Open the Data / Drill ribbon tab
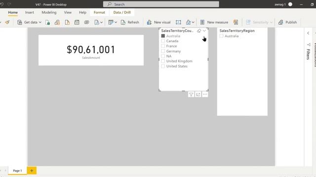Image resolution: width=316 pixels, height=177 pixels. (122, 12)
